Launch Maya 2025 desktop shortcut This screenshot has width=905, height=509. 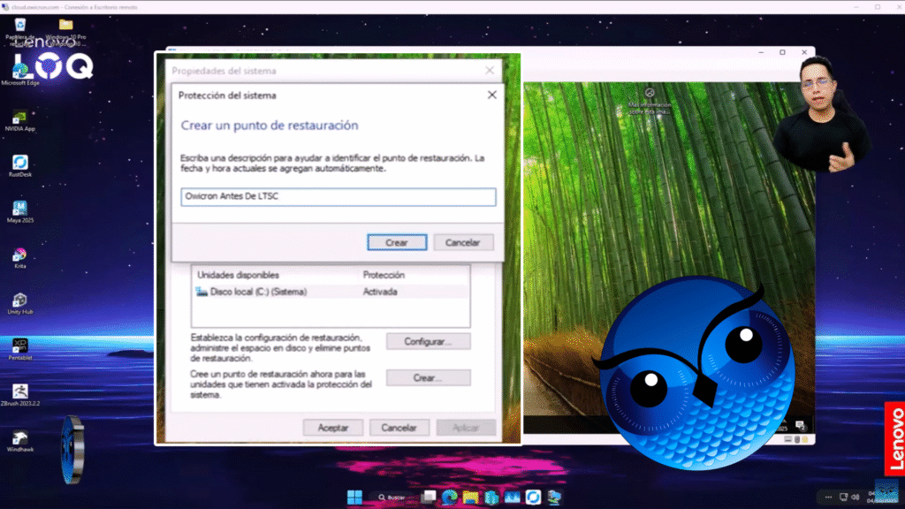click(19, 209)
